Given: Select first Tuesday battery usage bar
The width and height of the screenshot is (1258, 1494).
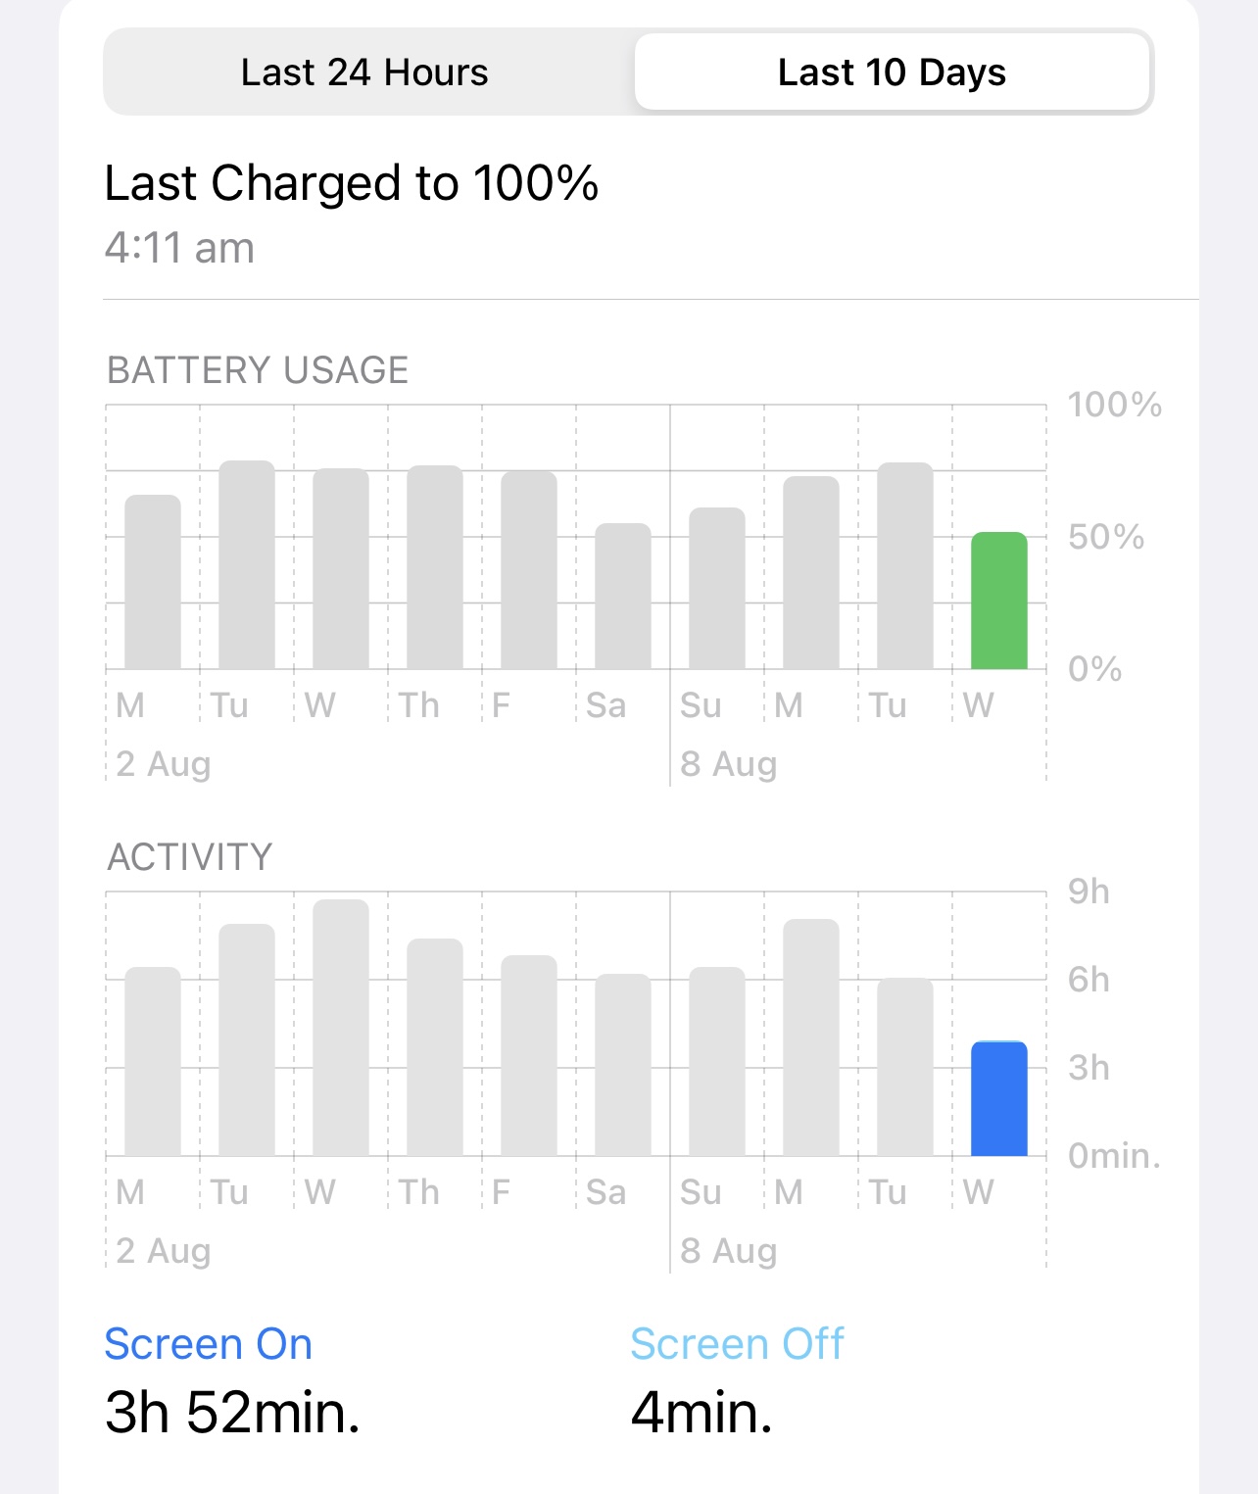Looking at the screenshot, I should coord(247,565).
